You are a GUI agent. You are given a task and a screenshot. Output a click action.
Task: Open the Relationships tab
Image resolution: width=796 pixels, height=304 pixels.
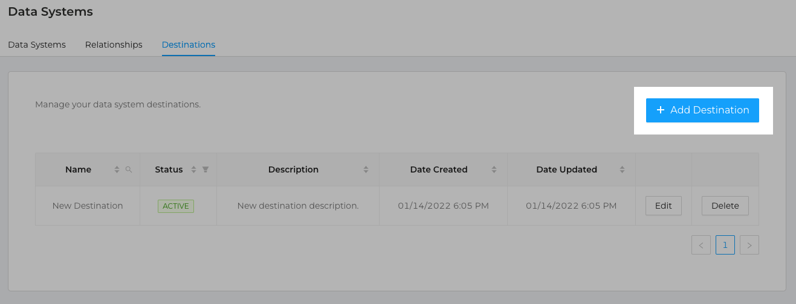[x=114, y=45]
